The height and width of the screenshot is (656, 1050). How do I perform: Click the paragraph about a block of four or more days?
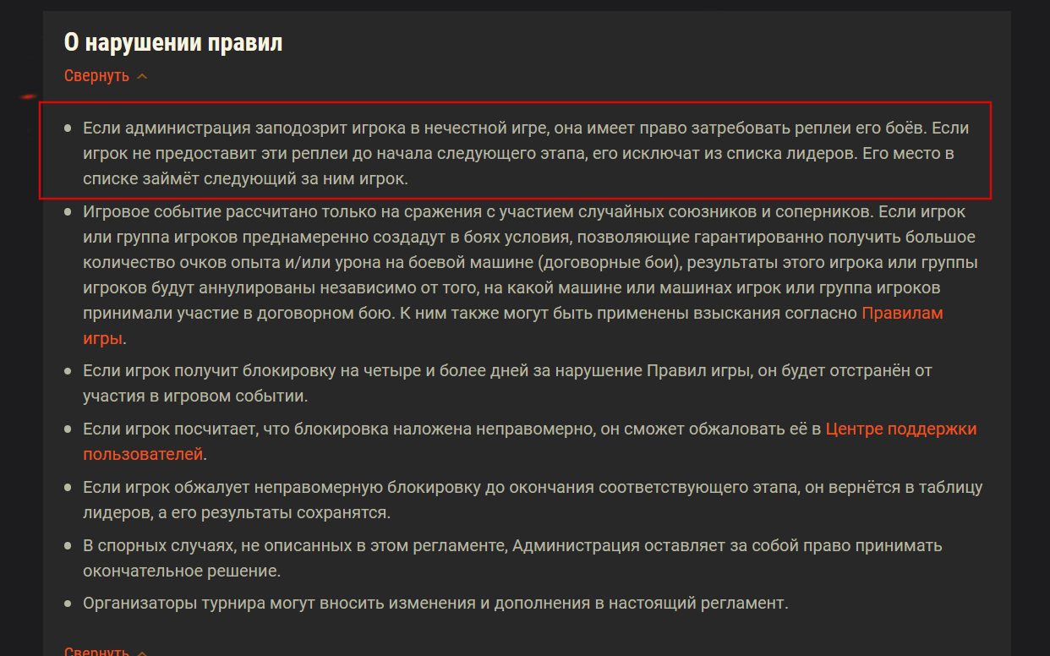(x=507, y=383)
